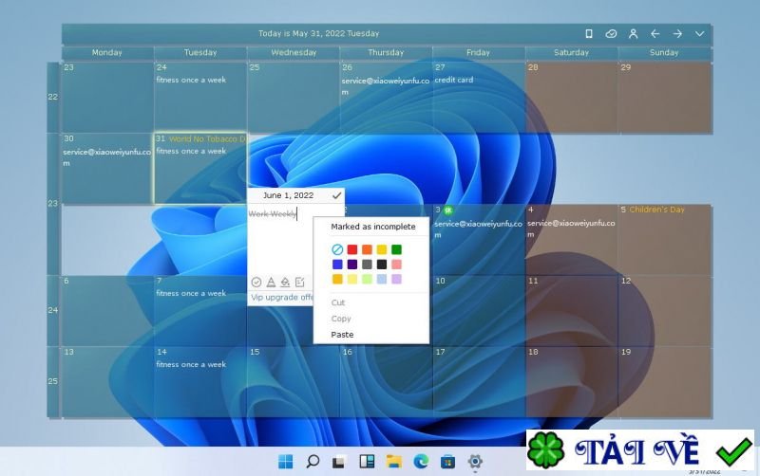This screenshot has width=760, height=476.
Task: Select the Children's Day cell on June 5
Action: [x=665, y=240]
